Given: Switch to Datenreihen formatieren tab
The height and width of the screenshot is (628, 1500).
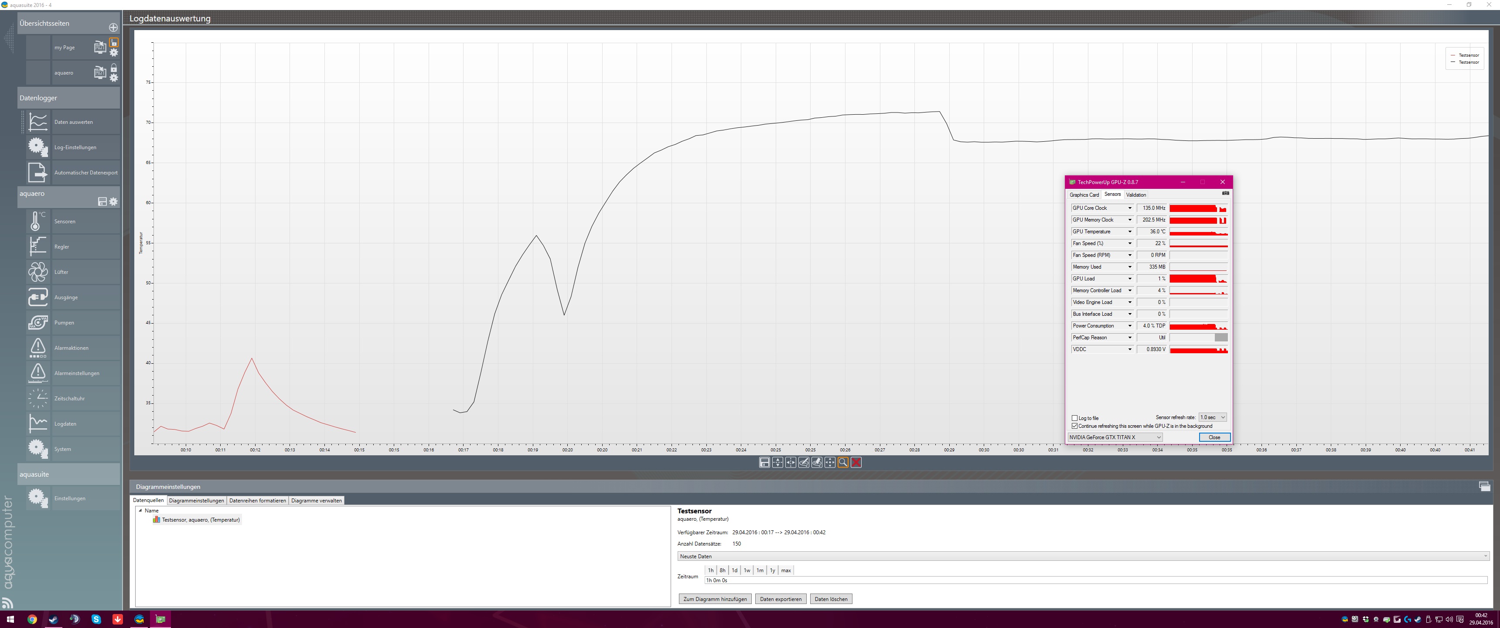Looking at the screenshot, I should click(257, 500).
